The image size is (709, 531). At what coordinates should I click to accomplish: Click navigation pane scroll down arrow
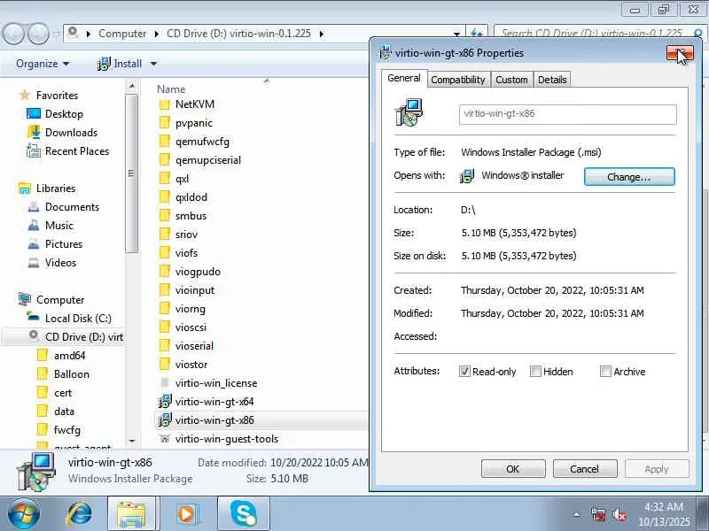tap(131, 441)
